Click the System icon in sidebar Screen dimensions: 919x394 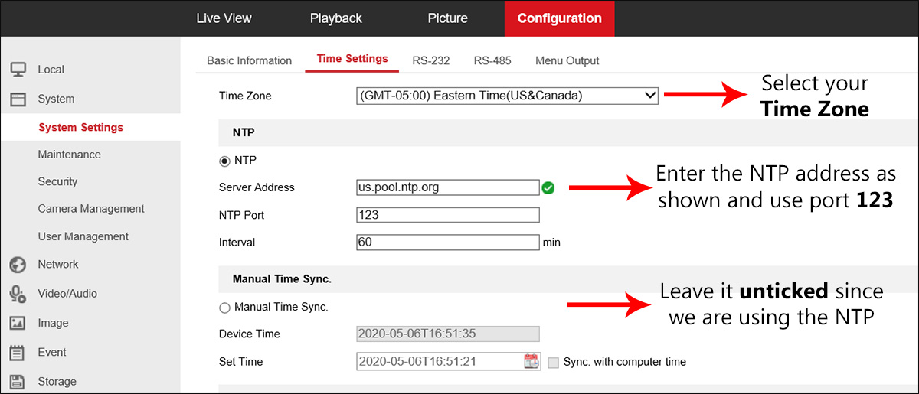(18, 99)
